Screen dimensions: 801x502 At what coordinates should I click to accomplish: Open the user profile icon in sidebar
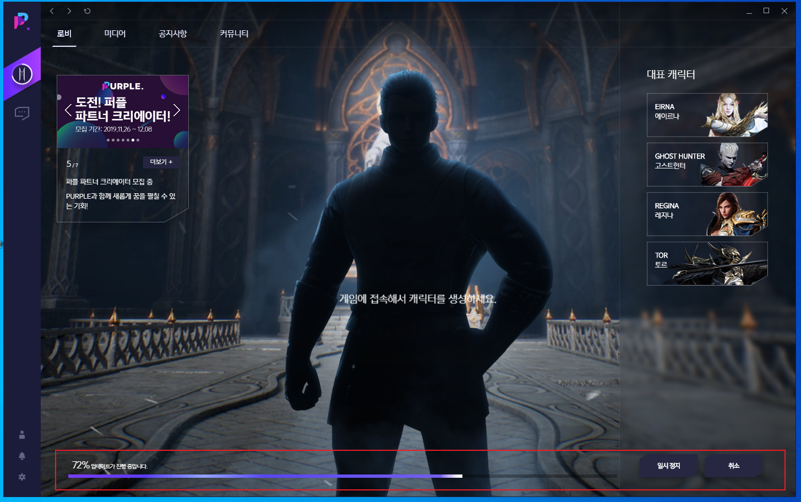(22, 435)
